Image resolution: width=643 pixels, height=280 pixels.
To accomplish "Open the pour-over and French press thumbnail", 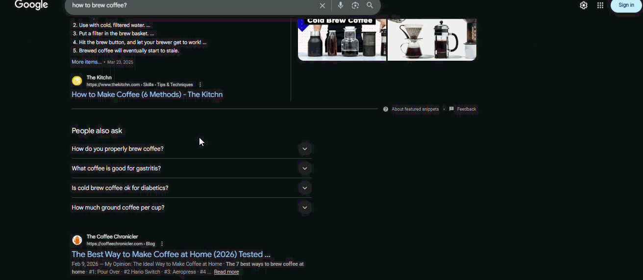I will (x=432, y=39).
